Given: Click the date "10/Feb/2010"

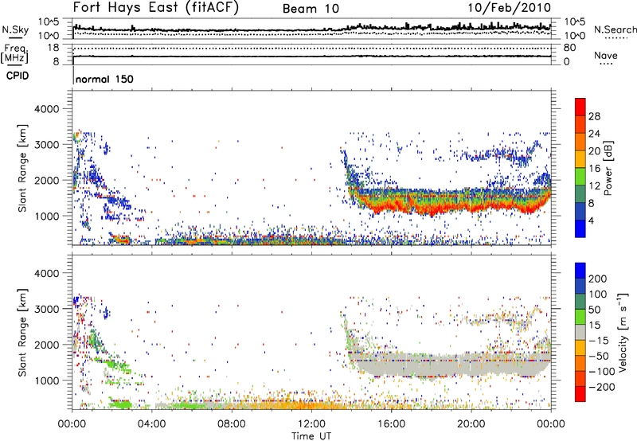Looking at the screenshot, I should point(510,8).
